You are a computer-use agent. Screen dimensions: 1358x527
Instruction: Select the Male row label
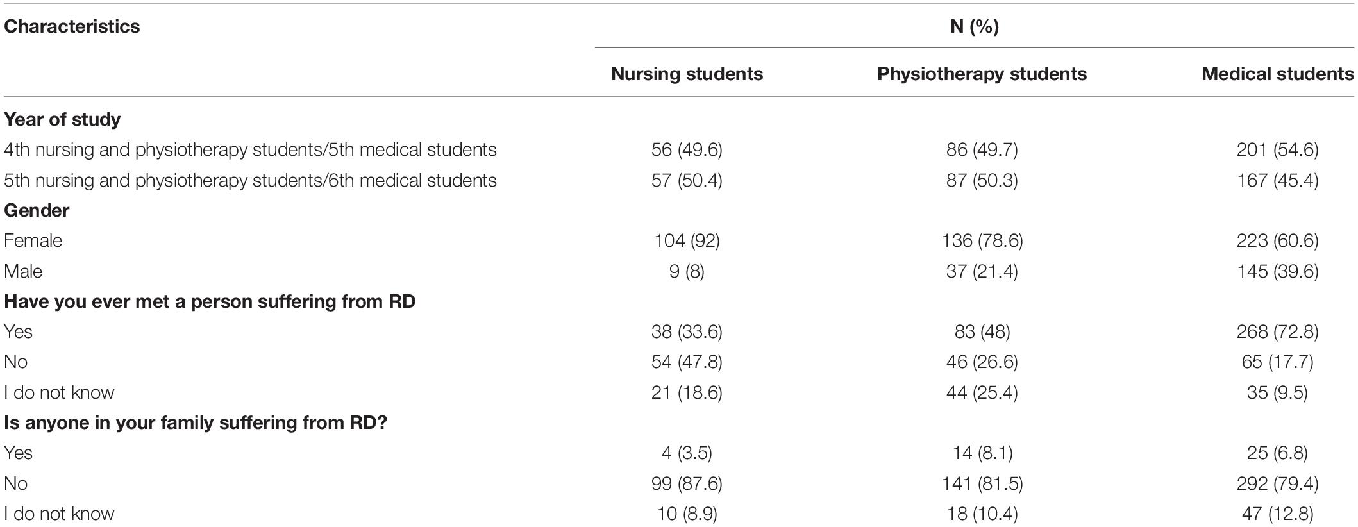pos(23,271)
